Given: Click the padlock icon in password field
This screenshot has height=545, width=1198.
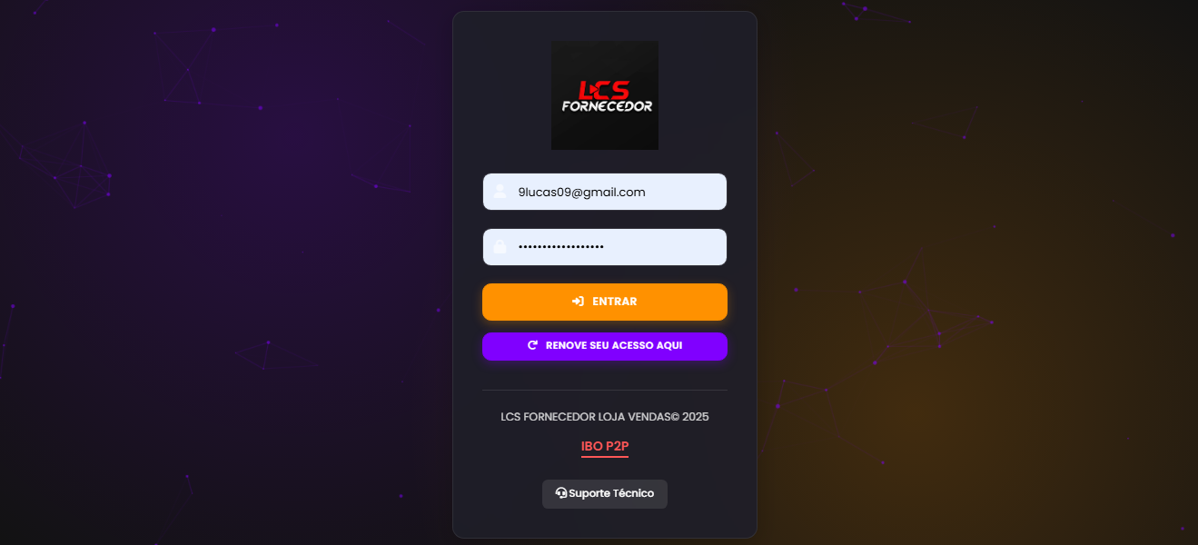Looking at the screenshot, I should point(500,247).
